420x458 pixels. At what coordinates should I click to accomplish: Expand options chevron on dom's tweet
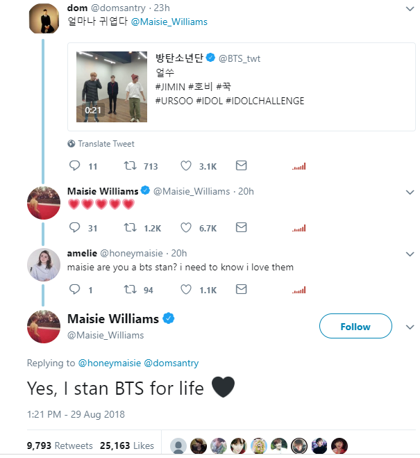pos(410,8)
